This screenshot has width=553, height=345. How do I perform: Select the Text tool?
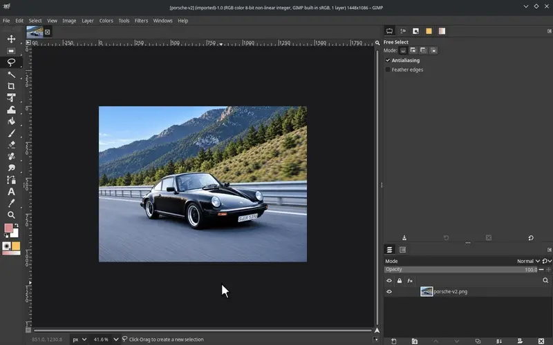(11, 192)
